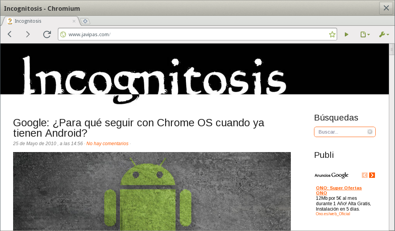Open the Chrome OS versus Android article title

click(138, 128)
